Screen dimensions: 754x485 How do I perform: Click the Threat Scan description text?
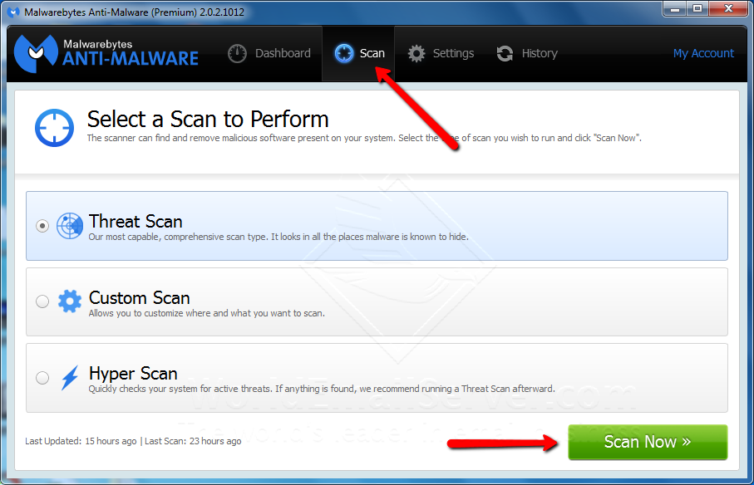pos(278,237)
